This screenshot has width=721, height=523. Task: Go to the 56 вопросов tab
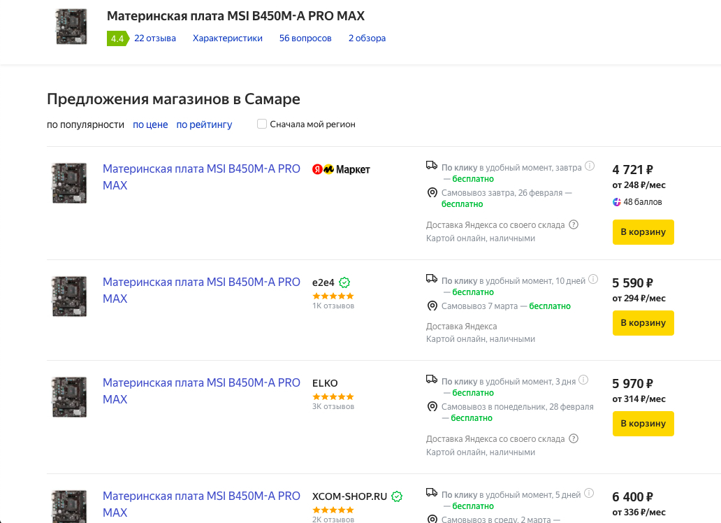305,38
